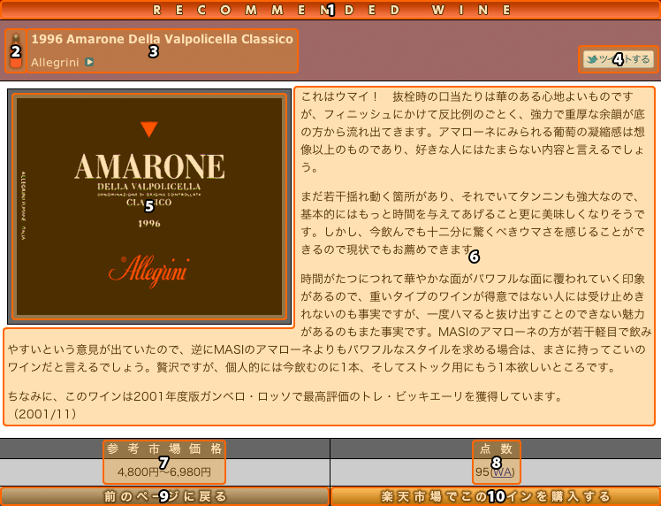Click the sentence mentioning ガンベロ・ロッソ
The image size is (661, 506).
tap(285, 396)
